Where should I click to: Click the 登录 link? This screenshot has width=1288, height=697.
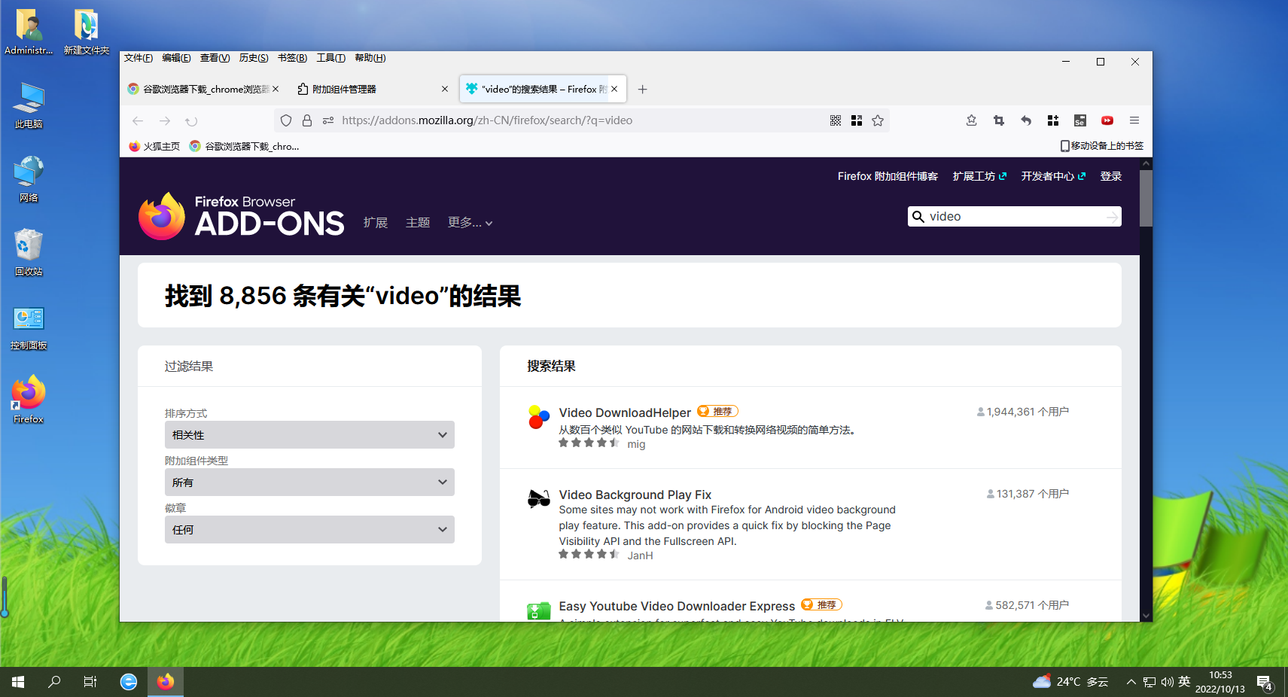pos(1111,176)
